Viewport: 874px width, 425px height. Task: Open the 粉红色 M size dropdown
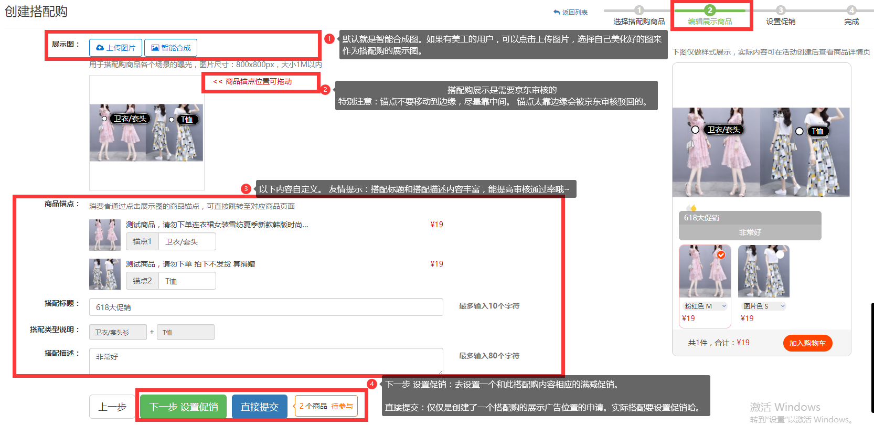coord(705,306)
